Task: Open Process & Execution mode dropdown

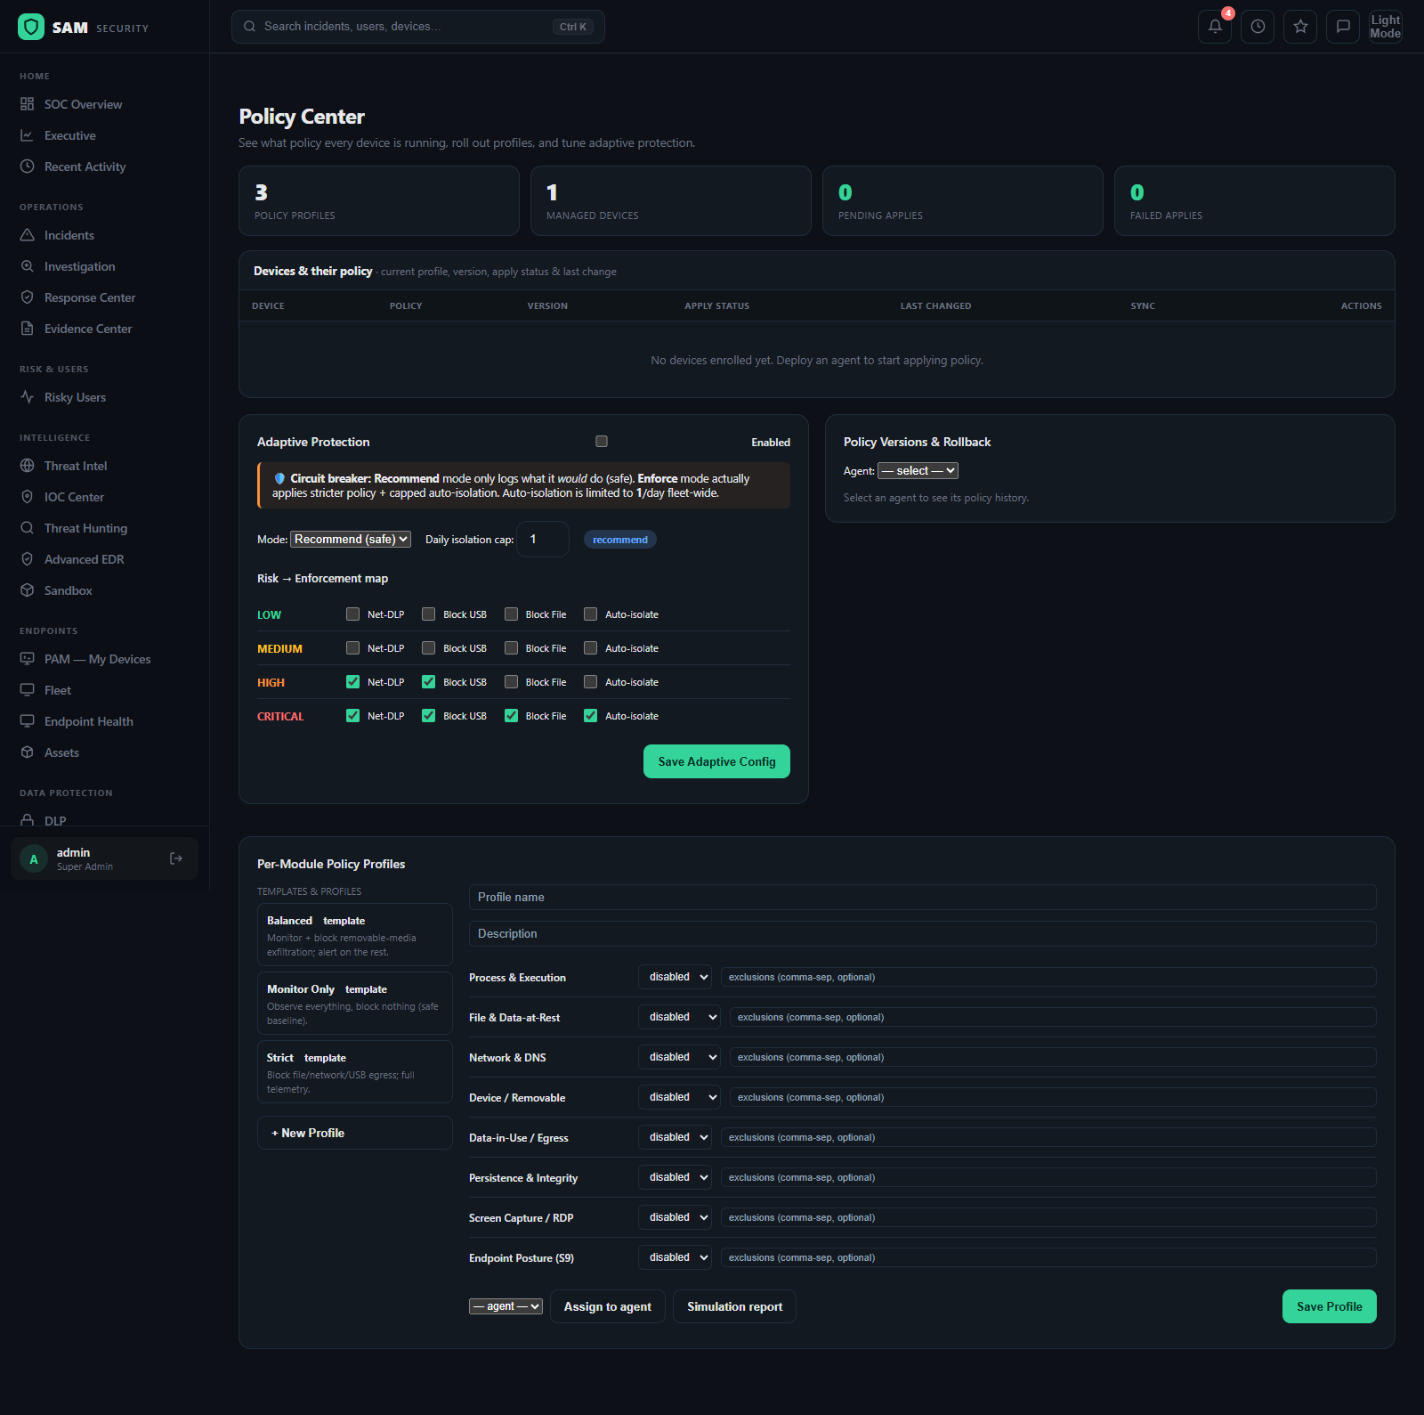Action: (x=675, y=977)
